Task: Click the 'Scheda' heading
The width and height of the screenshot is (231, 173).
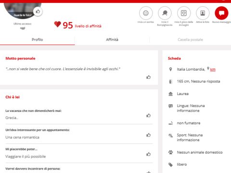Action: pyautogui.click(x=174, y=59)
